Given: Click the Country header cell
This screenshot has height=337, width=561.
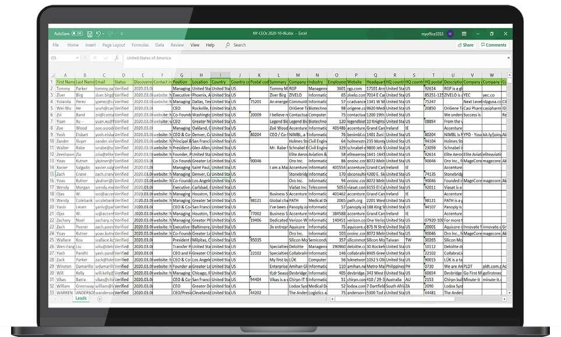Looking at the screenshot, I should [x=220, y=82].
